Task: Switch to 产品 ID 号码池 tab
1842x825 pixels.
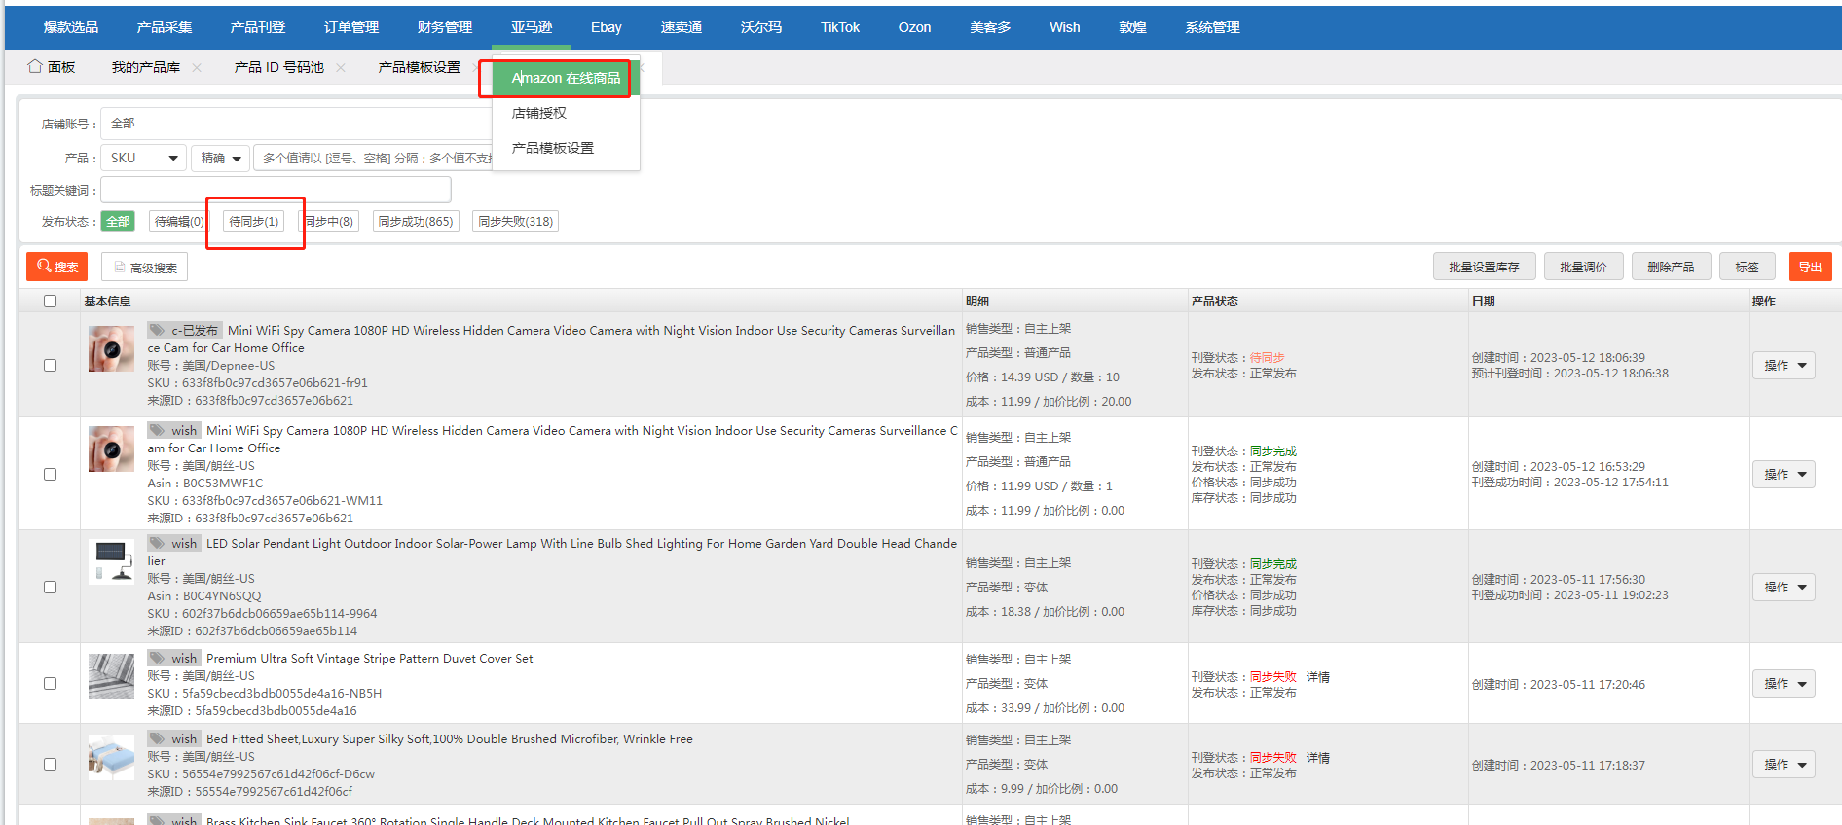Action: (x=278, y=67)
